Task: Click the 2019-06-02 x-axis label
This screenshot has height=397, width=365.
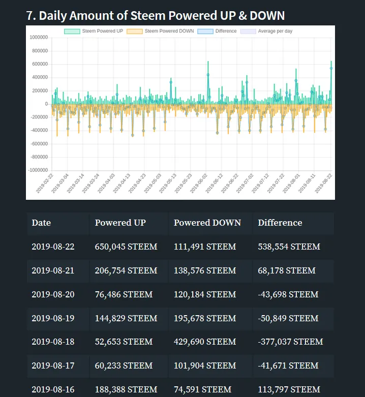Action: (199, 184)
